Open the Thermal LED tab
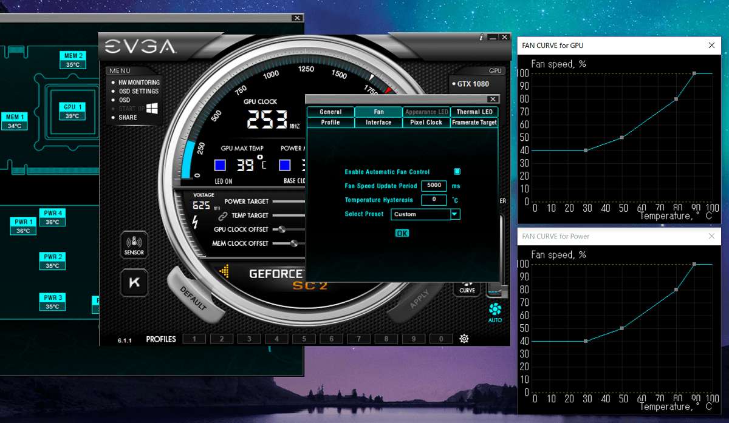The height and width of the screenshot is (423, 729). click(x=474, y=112)
